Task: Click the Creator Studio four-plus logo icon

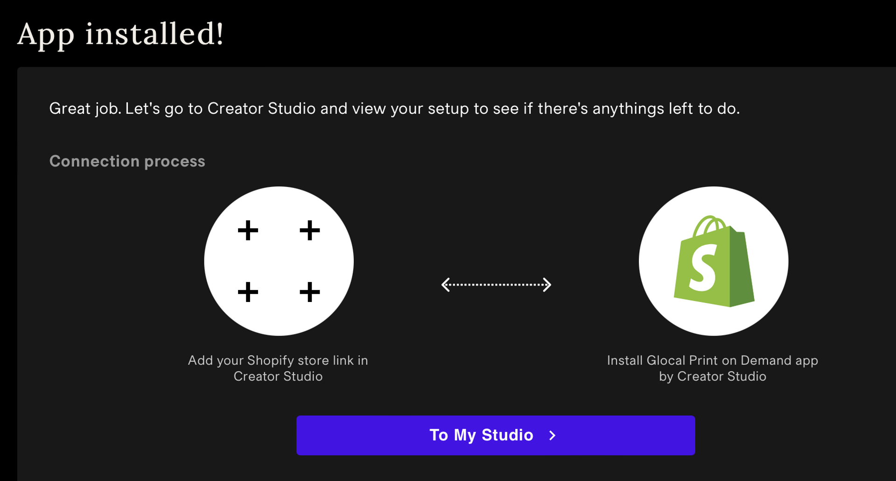Action: point(279,261)
